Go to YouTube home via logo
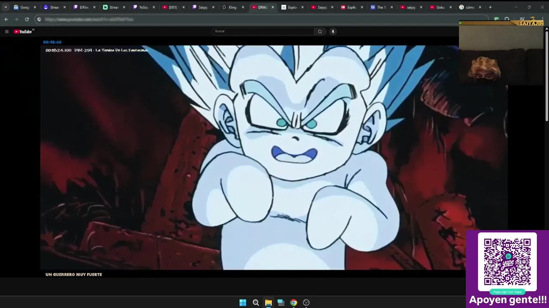The width and height of the screenshot is (549, 308). point(24,31)
